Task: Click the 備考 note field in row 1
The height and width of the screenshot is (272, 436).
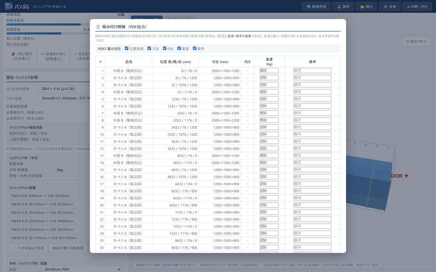Action: click(312, 71)
